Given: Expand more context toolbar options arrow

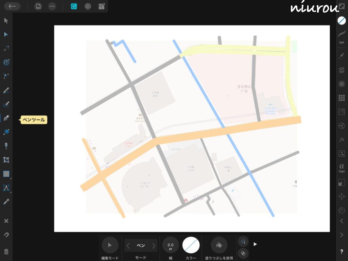Looking at the screenshot, I should pos(255,244).
